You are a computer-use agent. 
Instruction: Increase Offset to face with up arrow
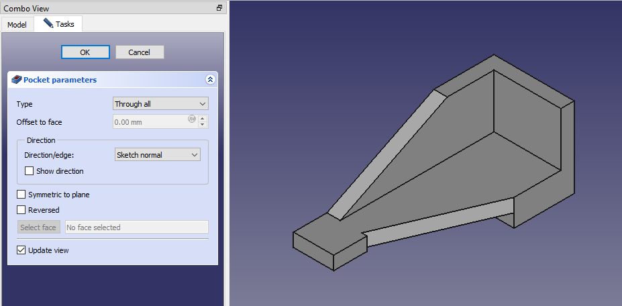pos(203,118)
